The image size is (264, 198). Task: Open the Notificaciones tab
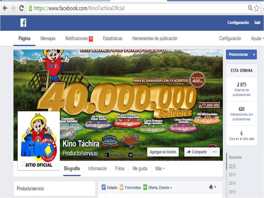[x=79, y=38]
